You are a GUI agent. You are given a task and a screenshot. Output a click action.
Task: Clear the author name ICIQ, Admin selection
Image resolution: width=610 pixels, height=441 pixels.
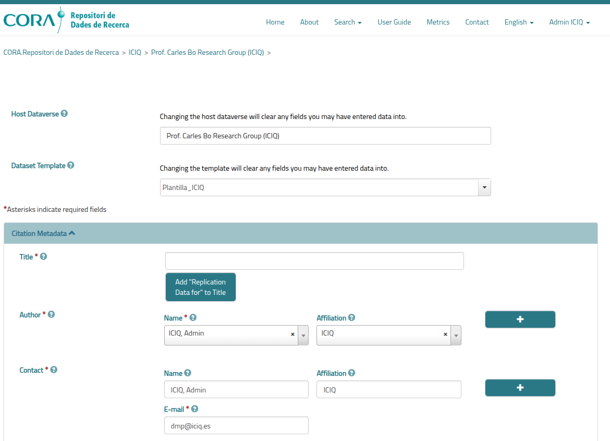tap(292, 335)
